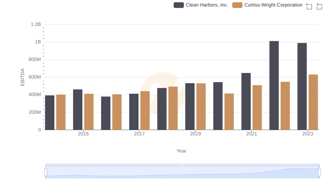Click the Curtiss-Wright bar for 2015
This screenshot has height=188, width=327.
[89, 112]
